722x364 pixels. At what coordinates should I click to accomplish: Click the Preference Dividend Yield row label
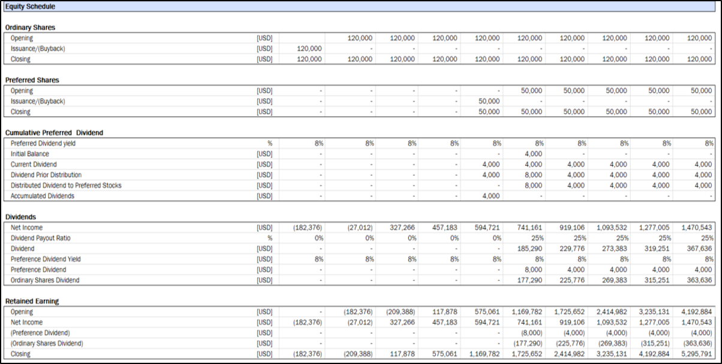click(46, 259)
